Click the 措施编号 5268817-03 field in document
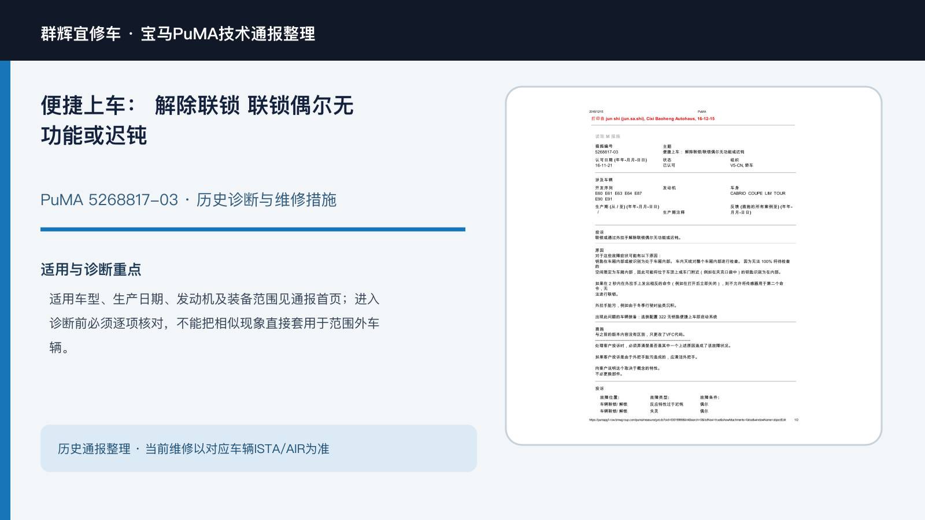This screenshot has height=520, width=925. tap(606, 149)
